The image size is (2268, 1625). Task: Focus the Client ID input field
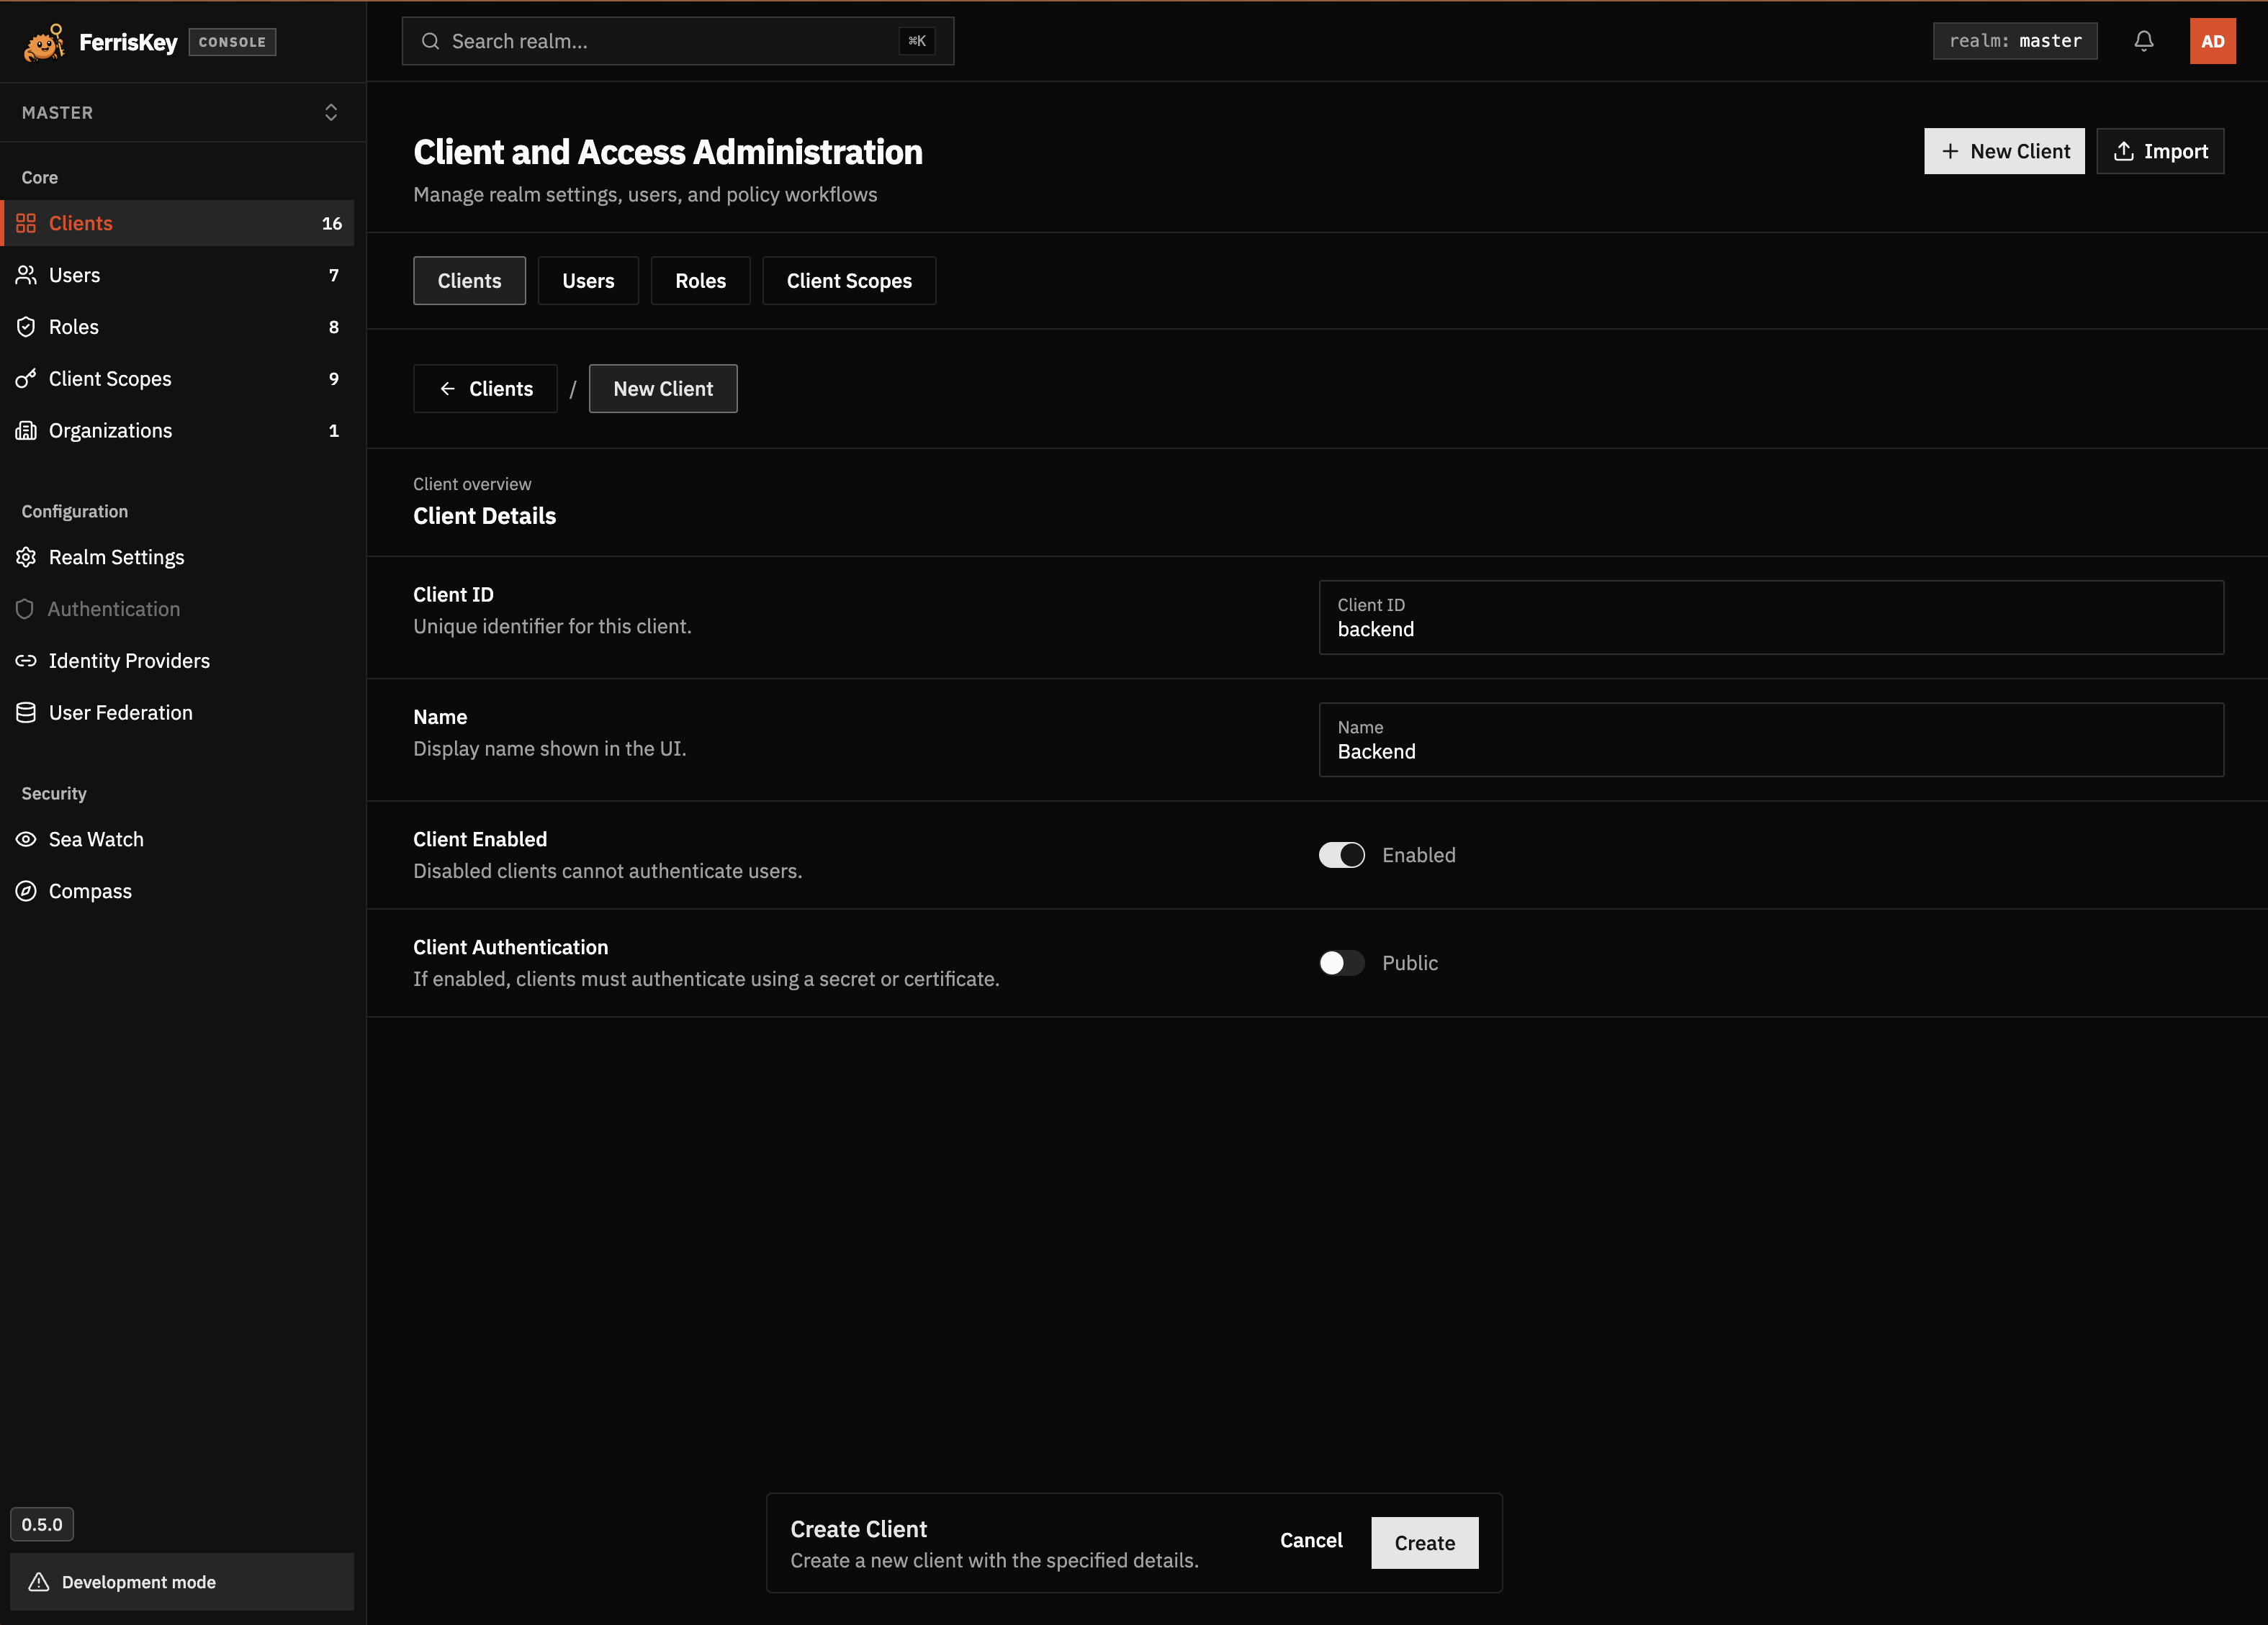tap(1770, 617)
